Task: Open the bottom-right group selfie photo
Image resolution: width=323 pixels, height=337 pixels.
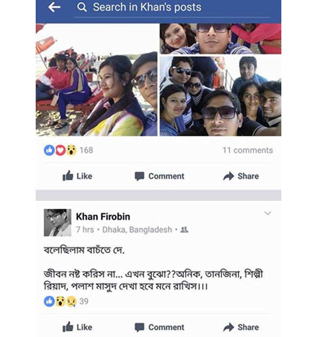Action: tap(220, 96)
